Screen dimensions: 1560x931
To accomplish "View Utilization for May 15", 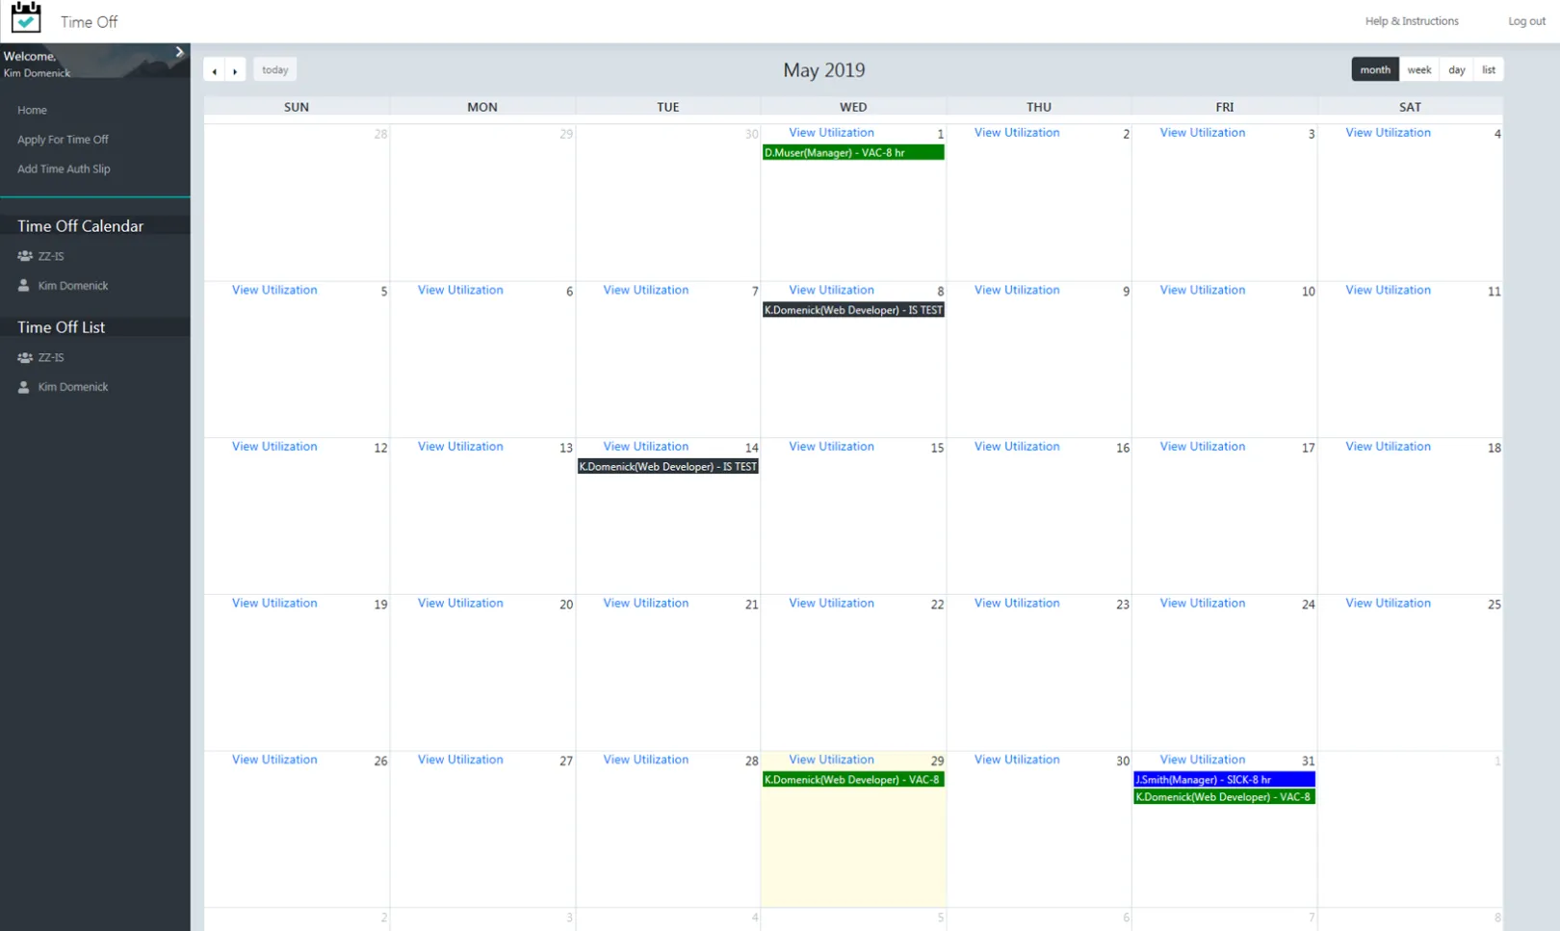I will [831, 447].
